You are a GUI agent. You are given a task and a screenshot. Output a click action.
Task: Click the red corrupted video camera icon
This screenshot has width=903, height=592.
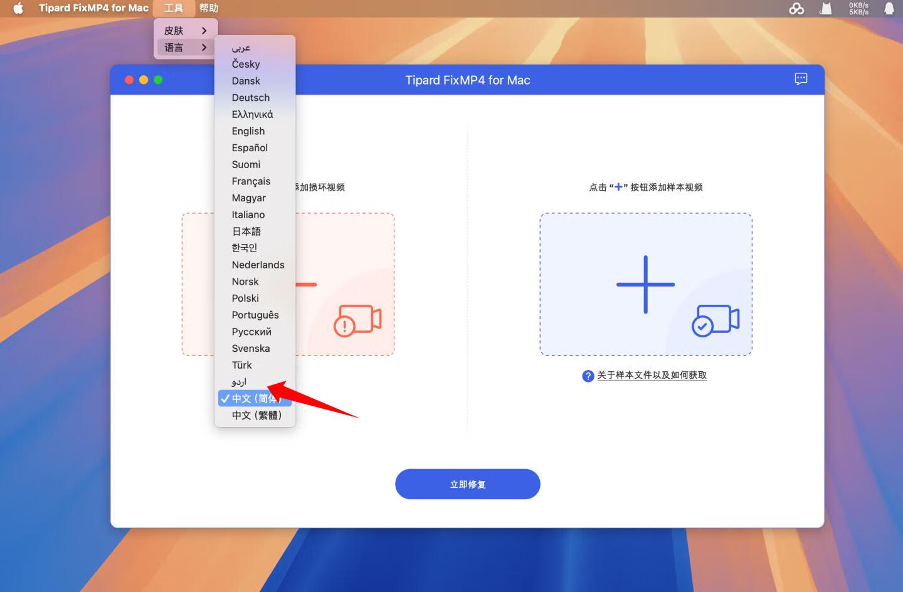click(x=357, y=320)
